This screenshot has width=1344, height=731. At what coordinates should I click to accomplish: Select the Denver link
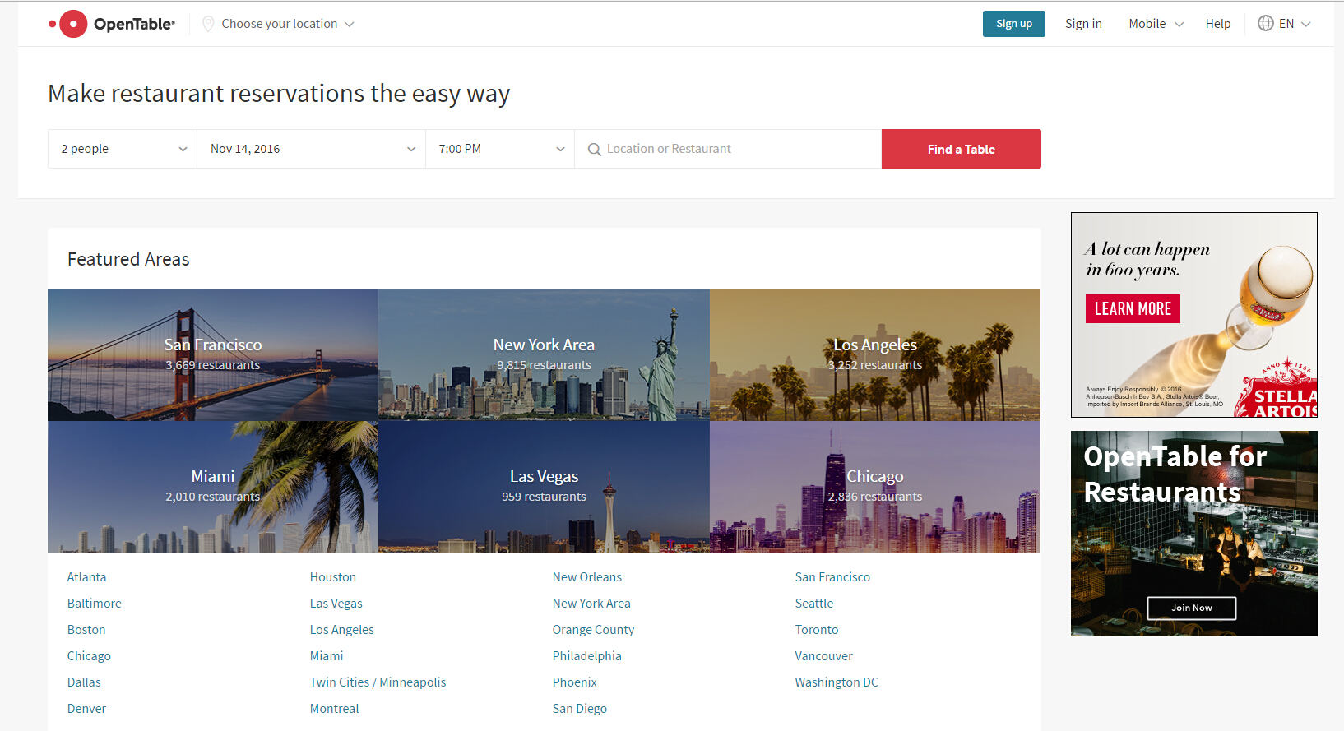(86, 709)
